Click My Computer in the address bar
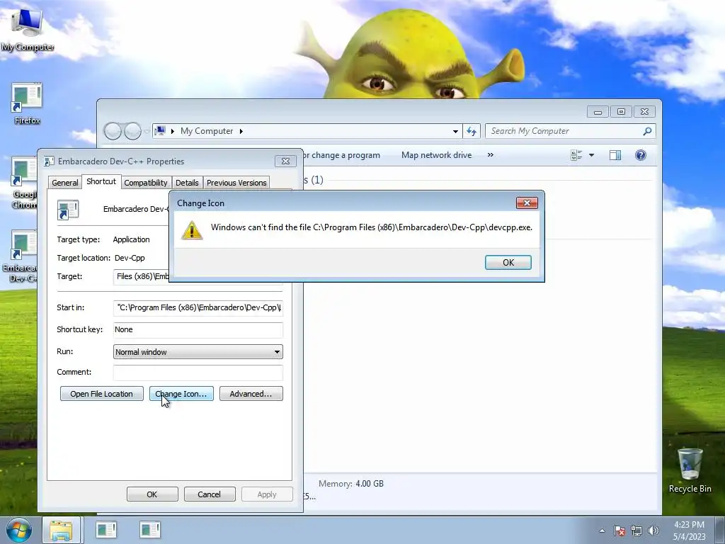 click(x=207, y=131)
